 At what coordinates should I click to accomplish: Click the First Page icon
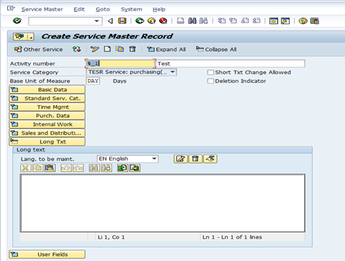click(x=222, y=21)
